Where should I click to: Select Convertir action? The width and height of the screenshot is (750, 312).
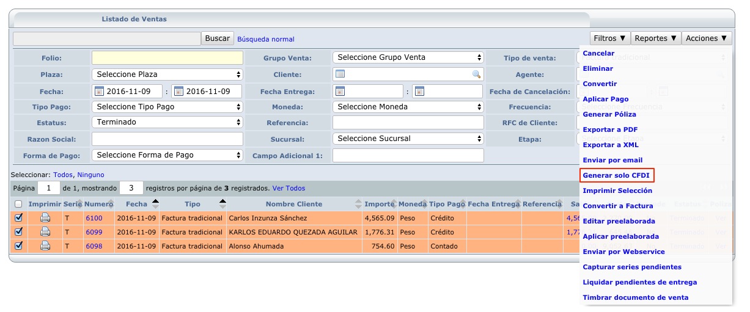600,84
